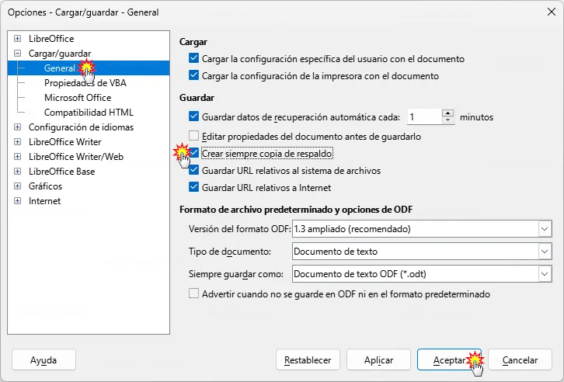Uncheck Guardar URL relativos a Internet
Screen dimensions: 564x382
pyautogui.click(x=194, y=187)
